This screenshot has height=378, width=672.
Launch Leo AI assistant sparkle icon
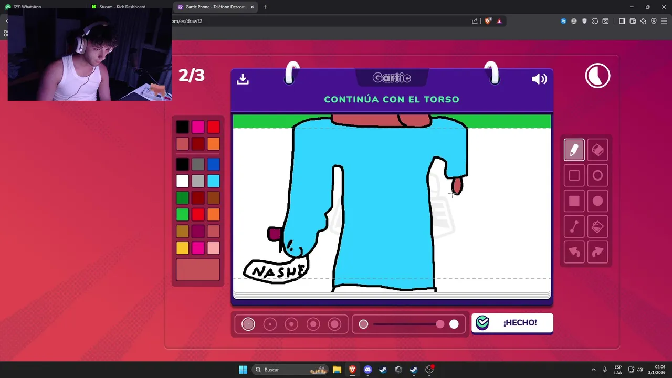(643, 21)
